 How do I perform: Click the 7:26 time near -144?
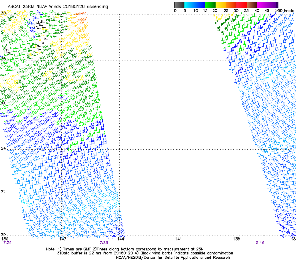(104, 243)
